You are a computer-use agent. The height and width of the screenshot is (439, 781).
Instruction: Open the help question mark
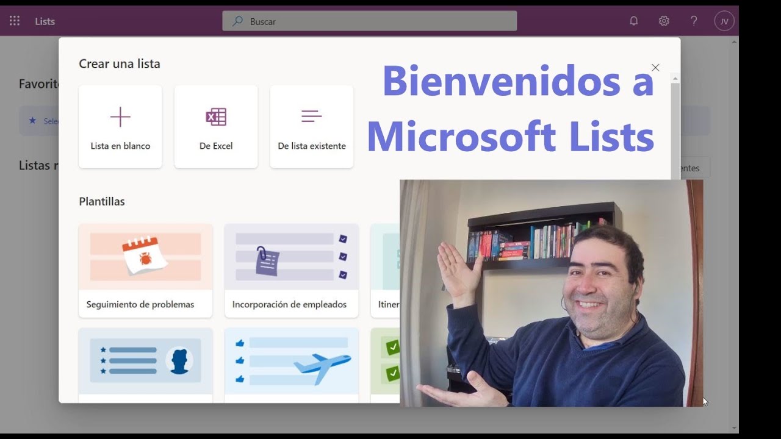[x=694, y=21]
